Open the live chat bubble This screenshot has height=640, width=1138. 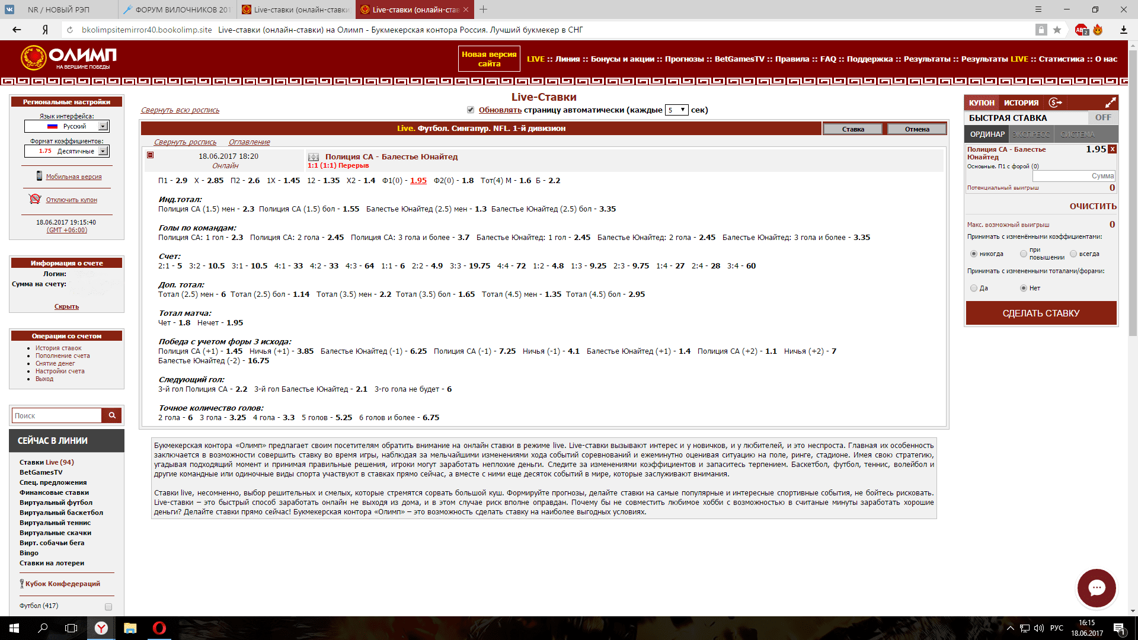(x=1097, y=588)
